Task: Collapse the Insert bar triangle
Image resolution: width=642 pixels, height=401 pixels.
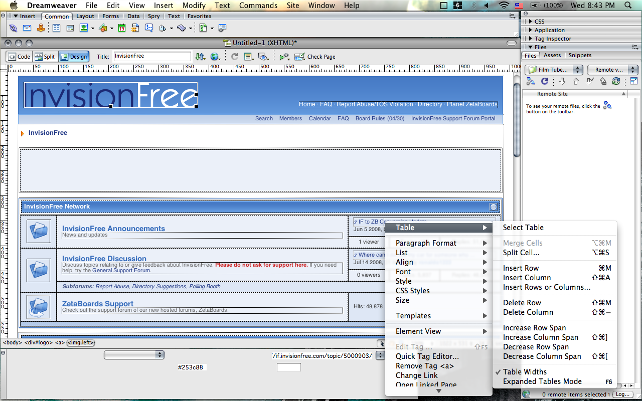Action: tap(16, 16)
